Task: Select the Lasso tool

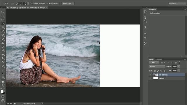Action: [3, 20]
